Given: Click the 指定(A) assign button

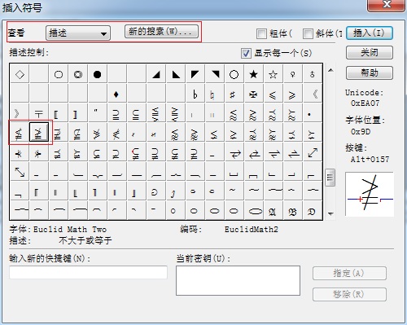Looking at the screenshot, I should point(349,273).
